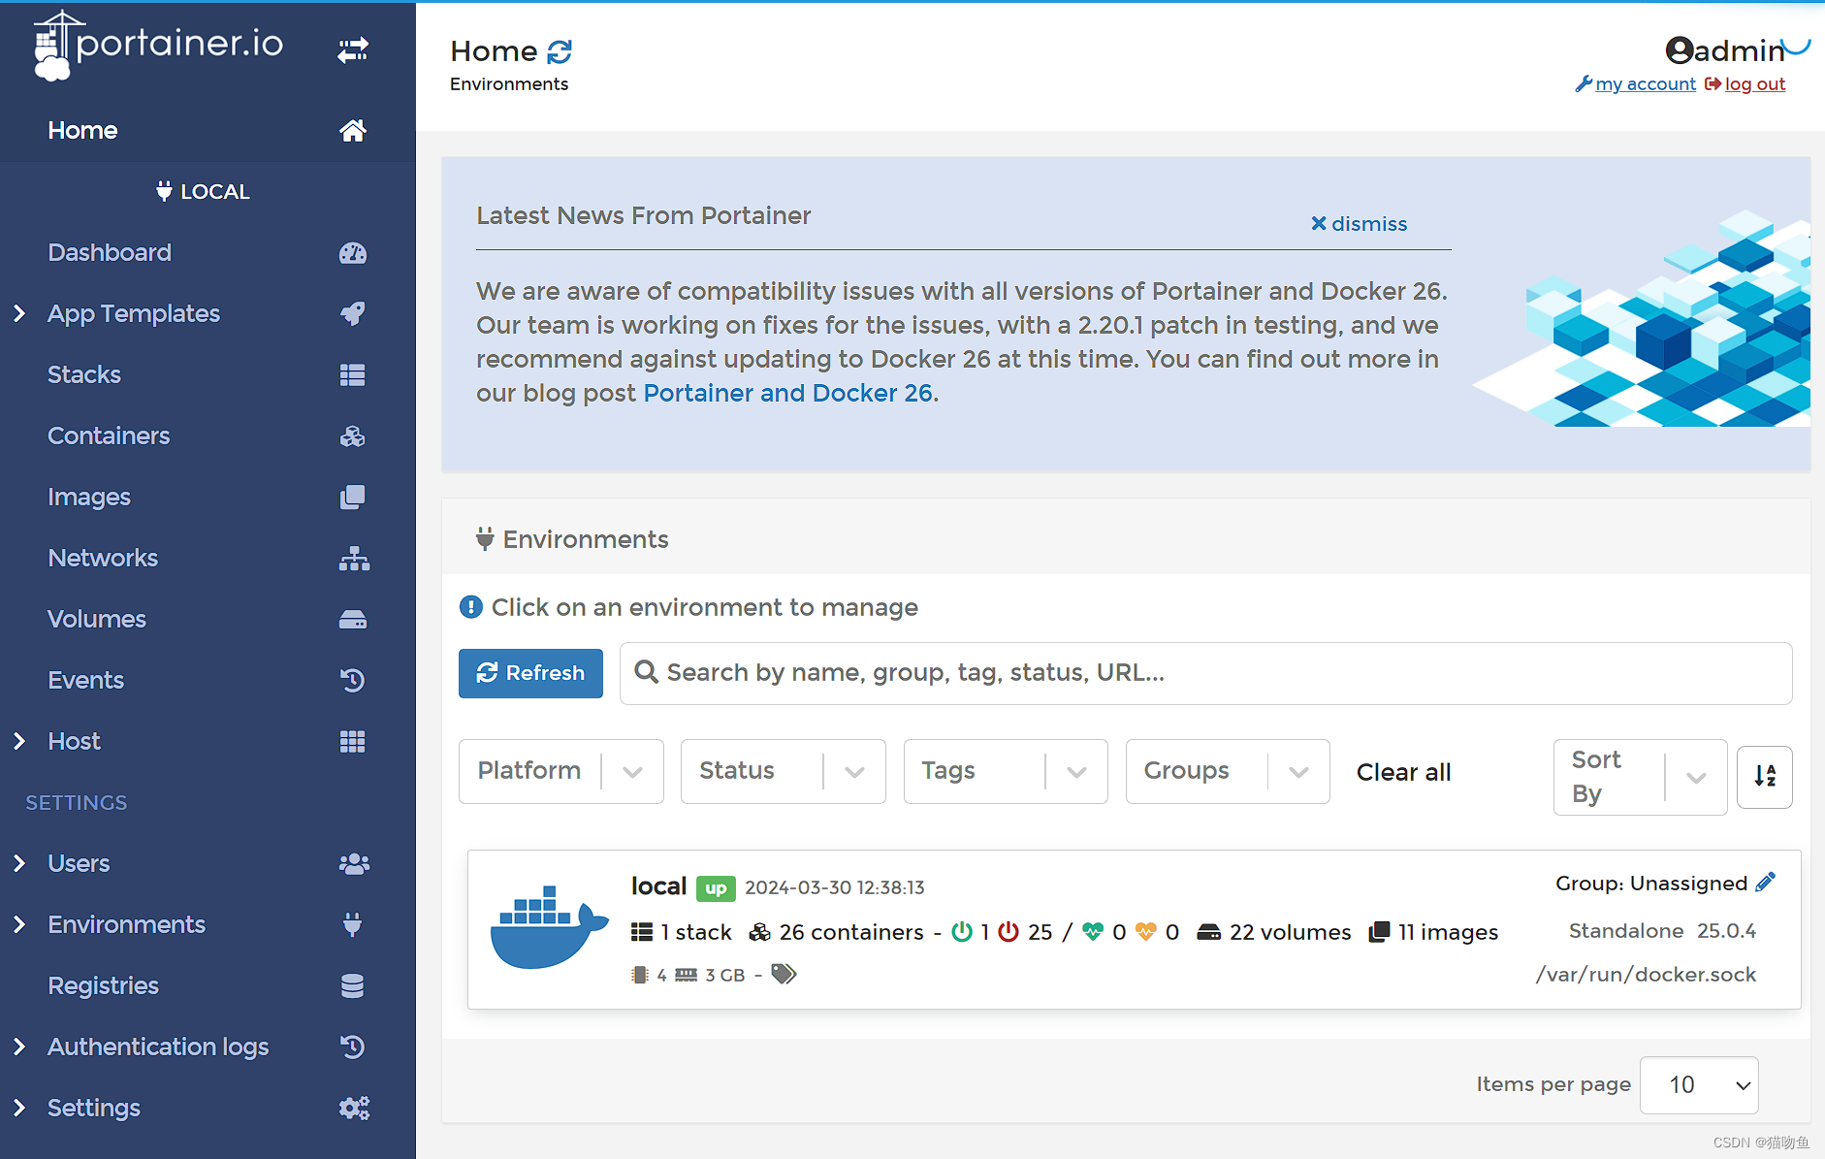Click the portainer.io logo
The width and height of the screenshot is (1825, 1159).
click(159, 45)
